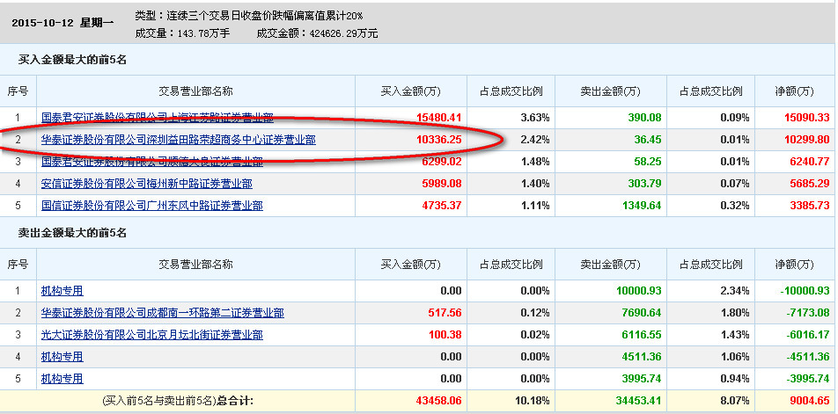
Task: Select net amount 5685.29
Action: [810, 184]
